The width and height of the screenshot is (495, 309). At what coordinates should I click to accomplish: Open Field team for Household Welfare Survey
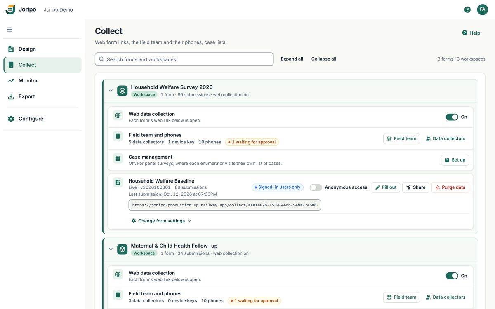point(401,138)
